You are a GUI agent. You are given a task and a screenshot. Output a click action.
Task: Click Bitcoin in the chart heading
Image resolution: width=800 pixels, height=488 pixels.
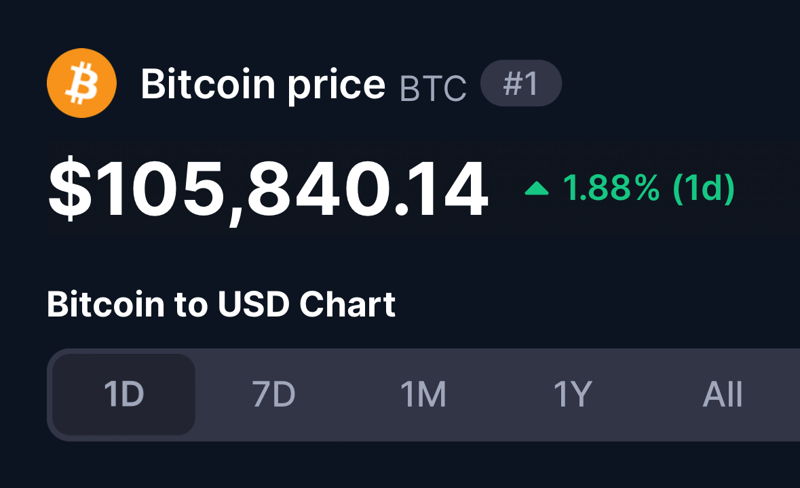106,304
